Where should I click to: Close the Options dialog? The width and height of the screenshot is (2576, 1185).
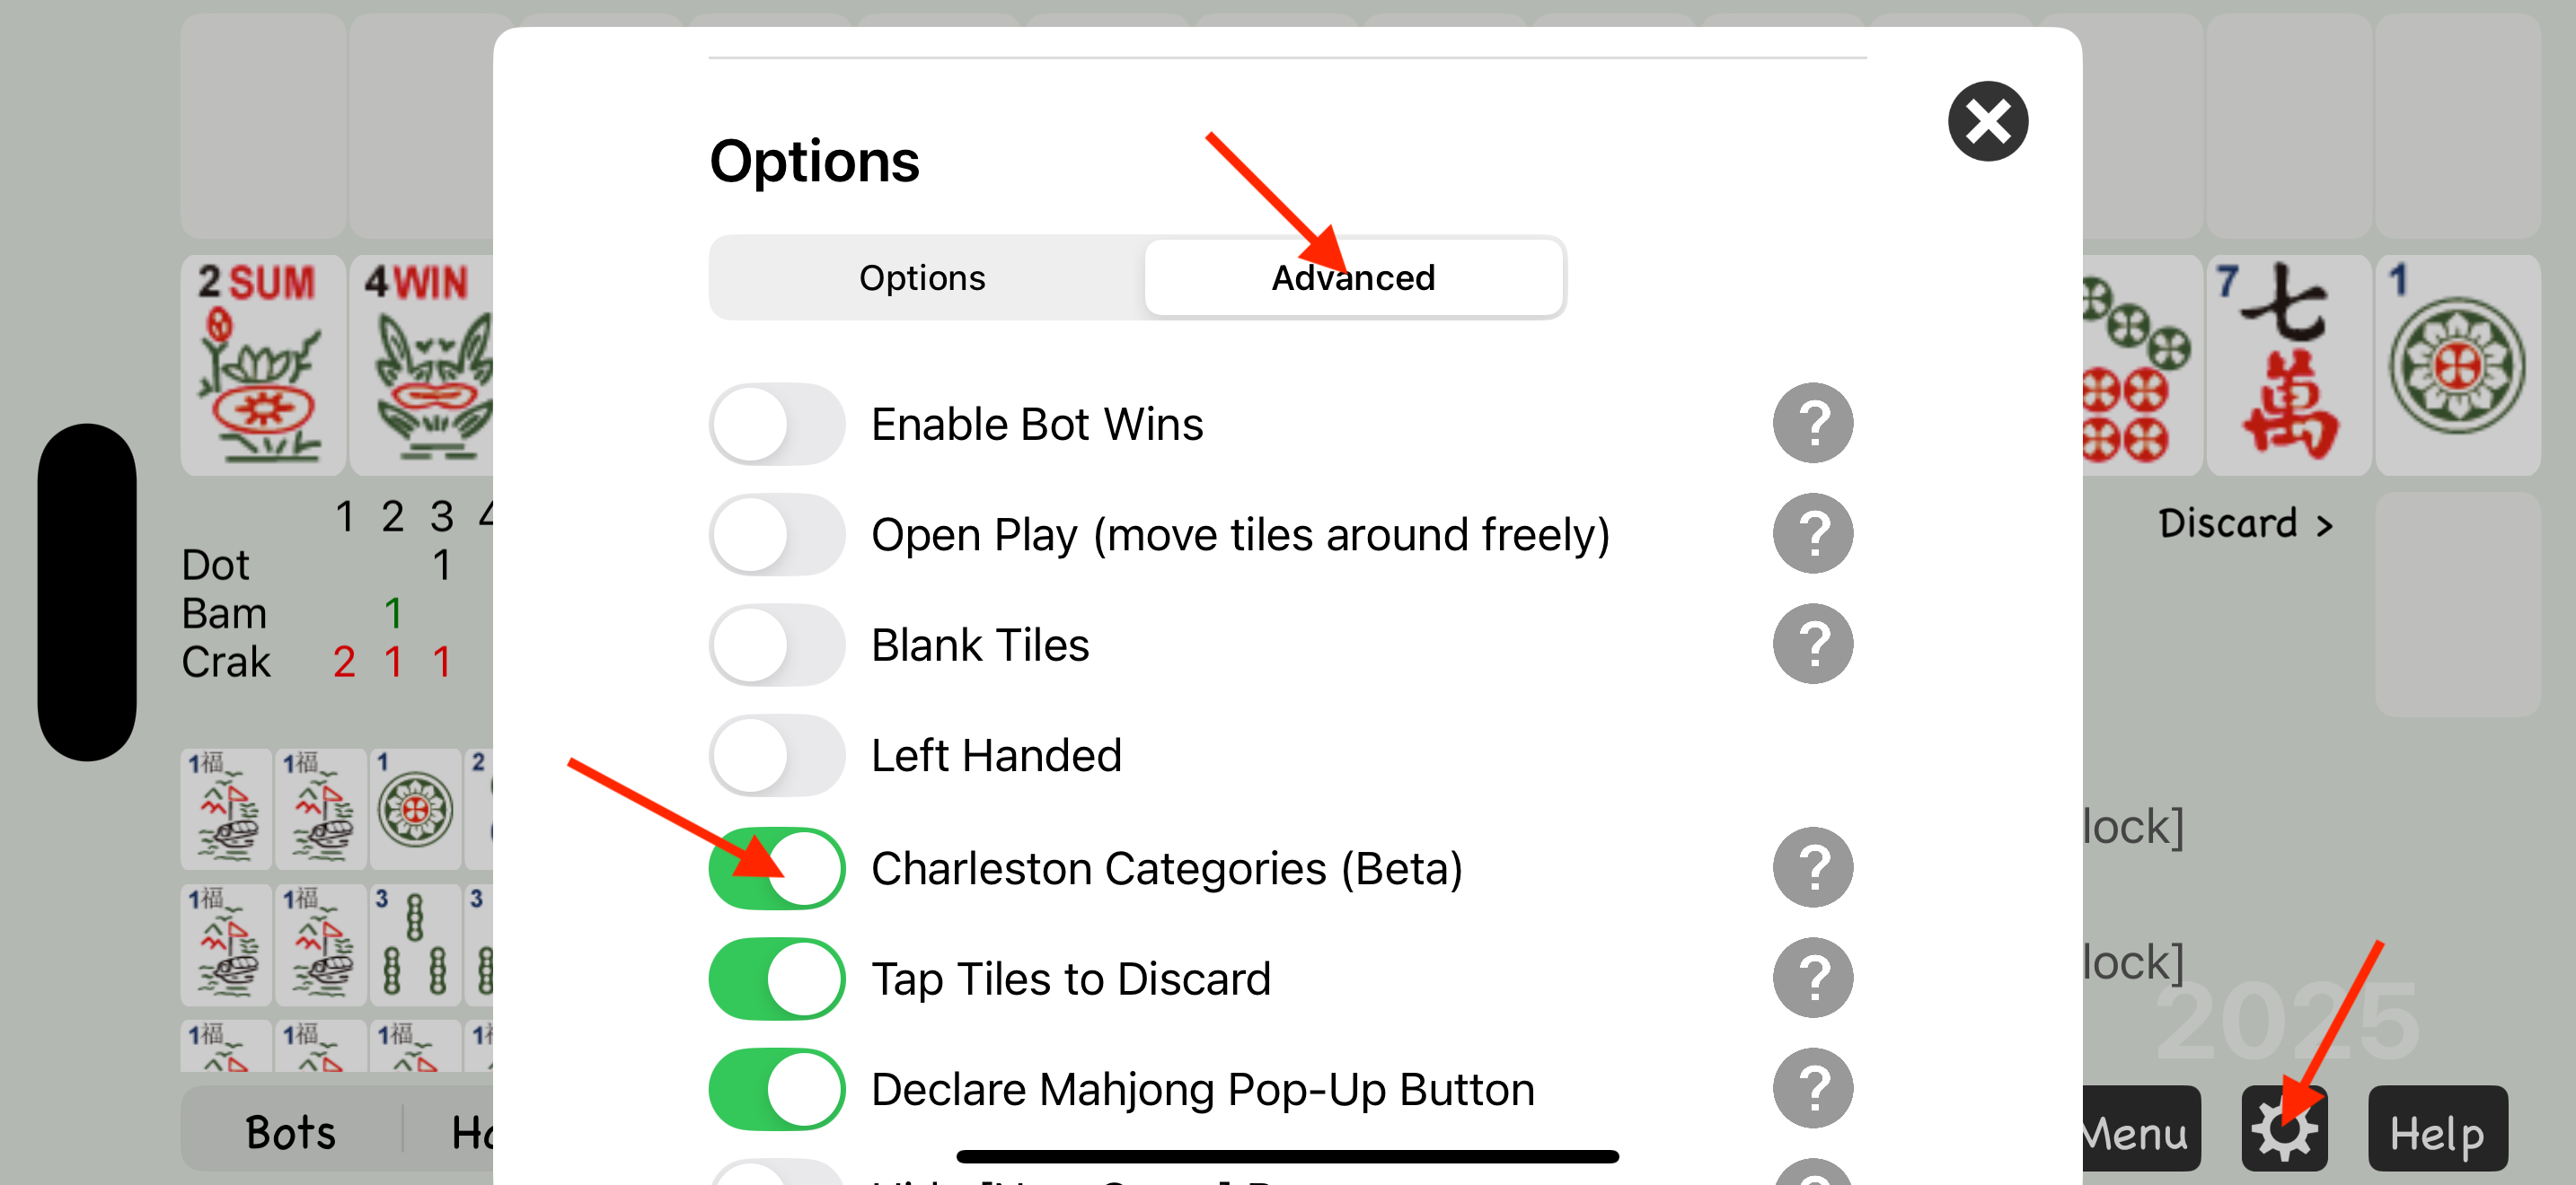tap(1987, 122)
